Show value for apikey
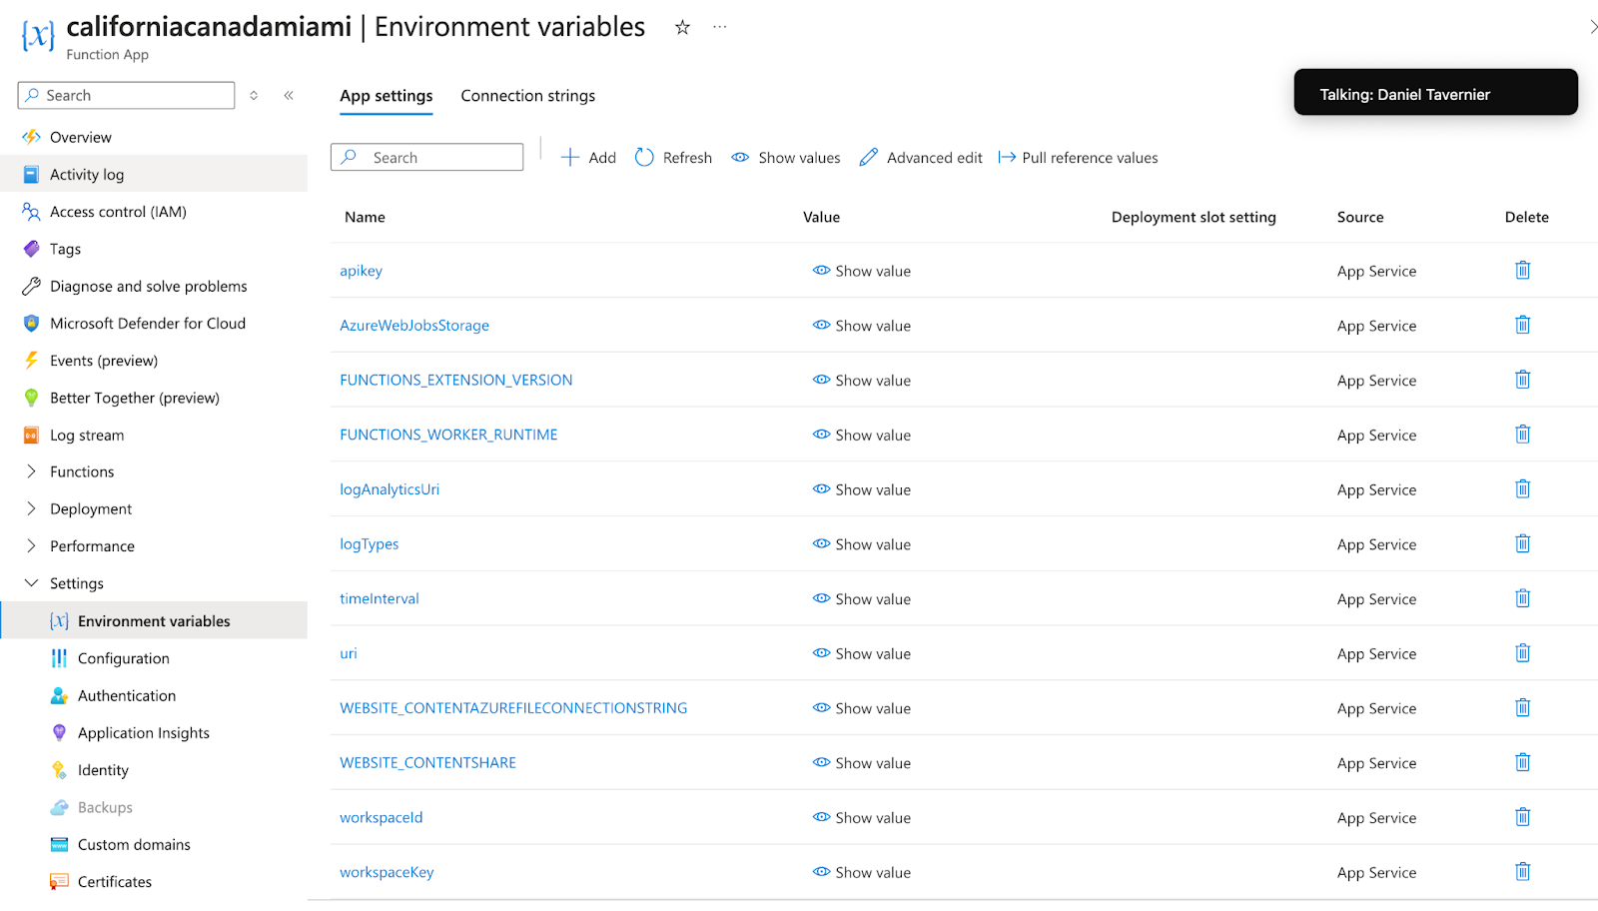This screenshot has height=911, width=1598. click(861, 271)
